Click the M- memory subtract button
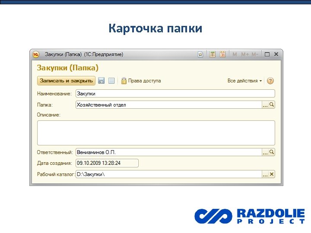The image size is (311, 233). 255,54
